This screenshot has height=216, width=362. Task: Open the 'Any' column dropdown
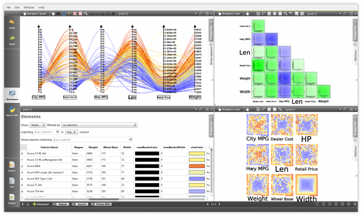coord(71,132)
